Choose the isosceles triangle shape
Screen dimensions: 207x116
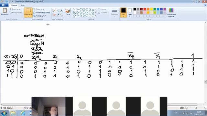(x=93, y=9)
